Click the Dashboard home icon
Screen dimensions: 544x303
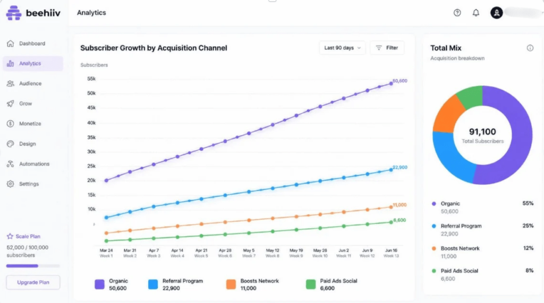[x=11, y=44]
